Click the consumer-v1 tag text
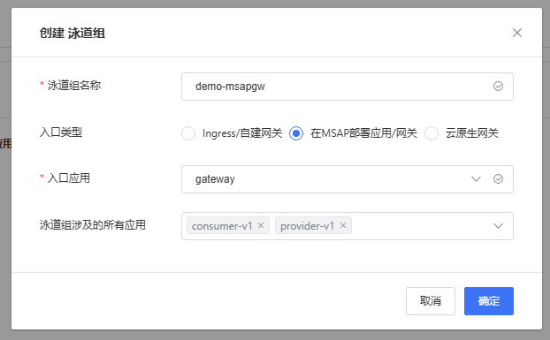The image size is (550, 340). coord(222,226)
